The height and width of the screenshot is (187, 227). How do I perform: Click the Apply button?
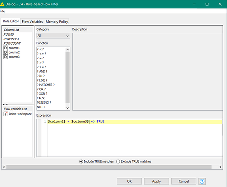pos(156,181)
